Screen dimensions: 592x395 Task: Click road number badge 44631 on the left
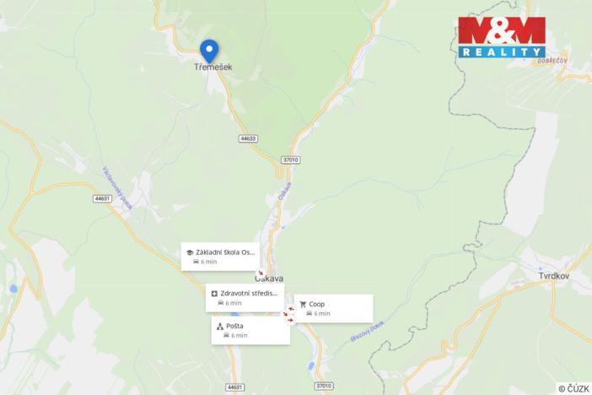(102, 198)
